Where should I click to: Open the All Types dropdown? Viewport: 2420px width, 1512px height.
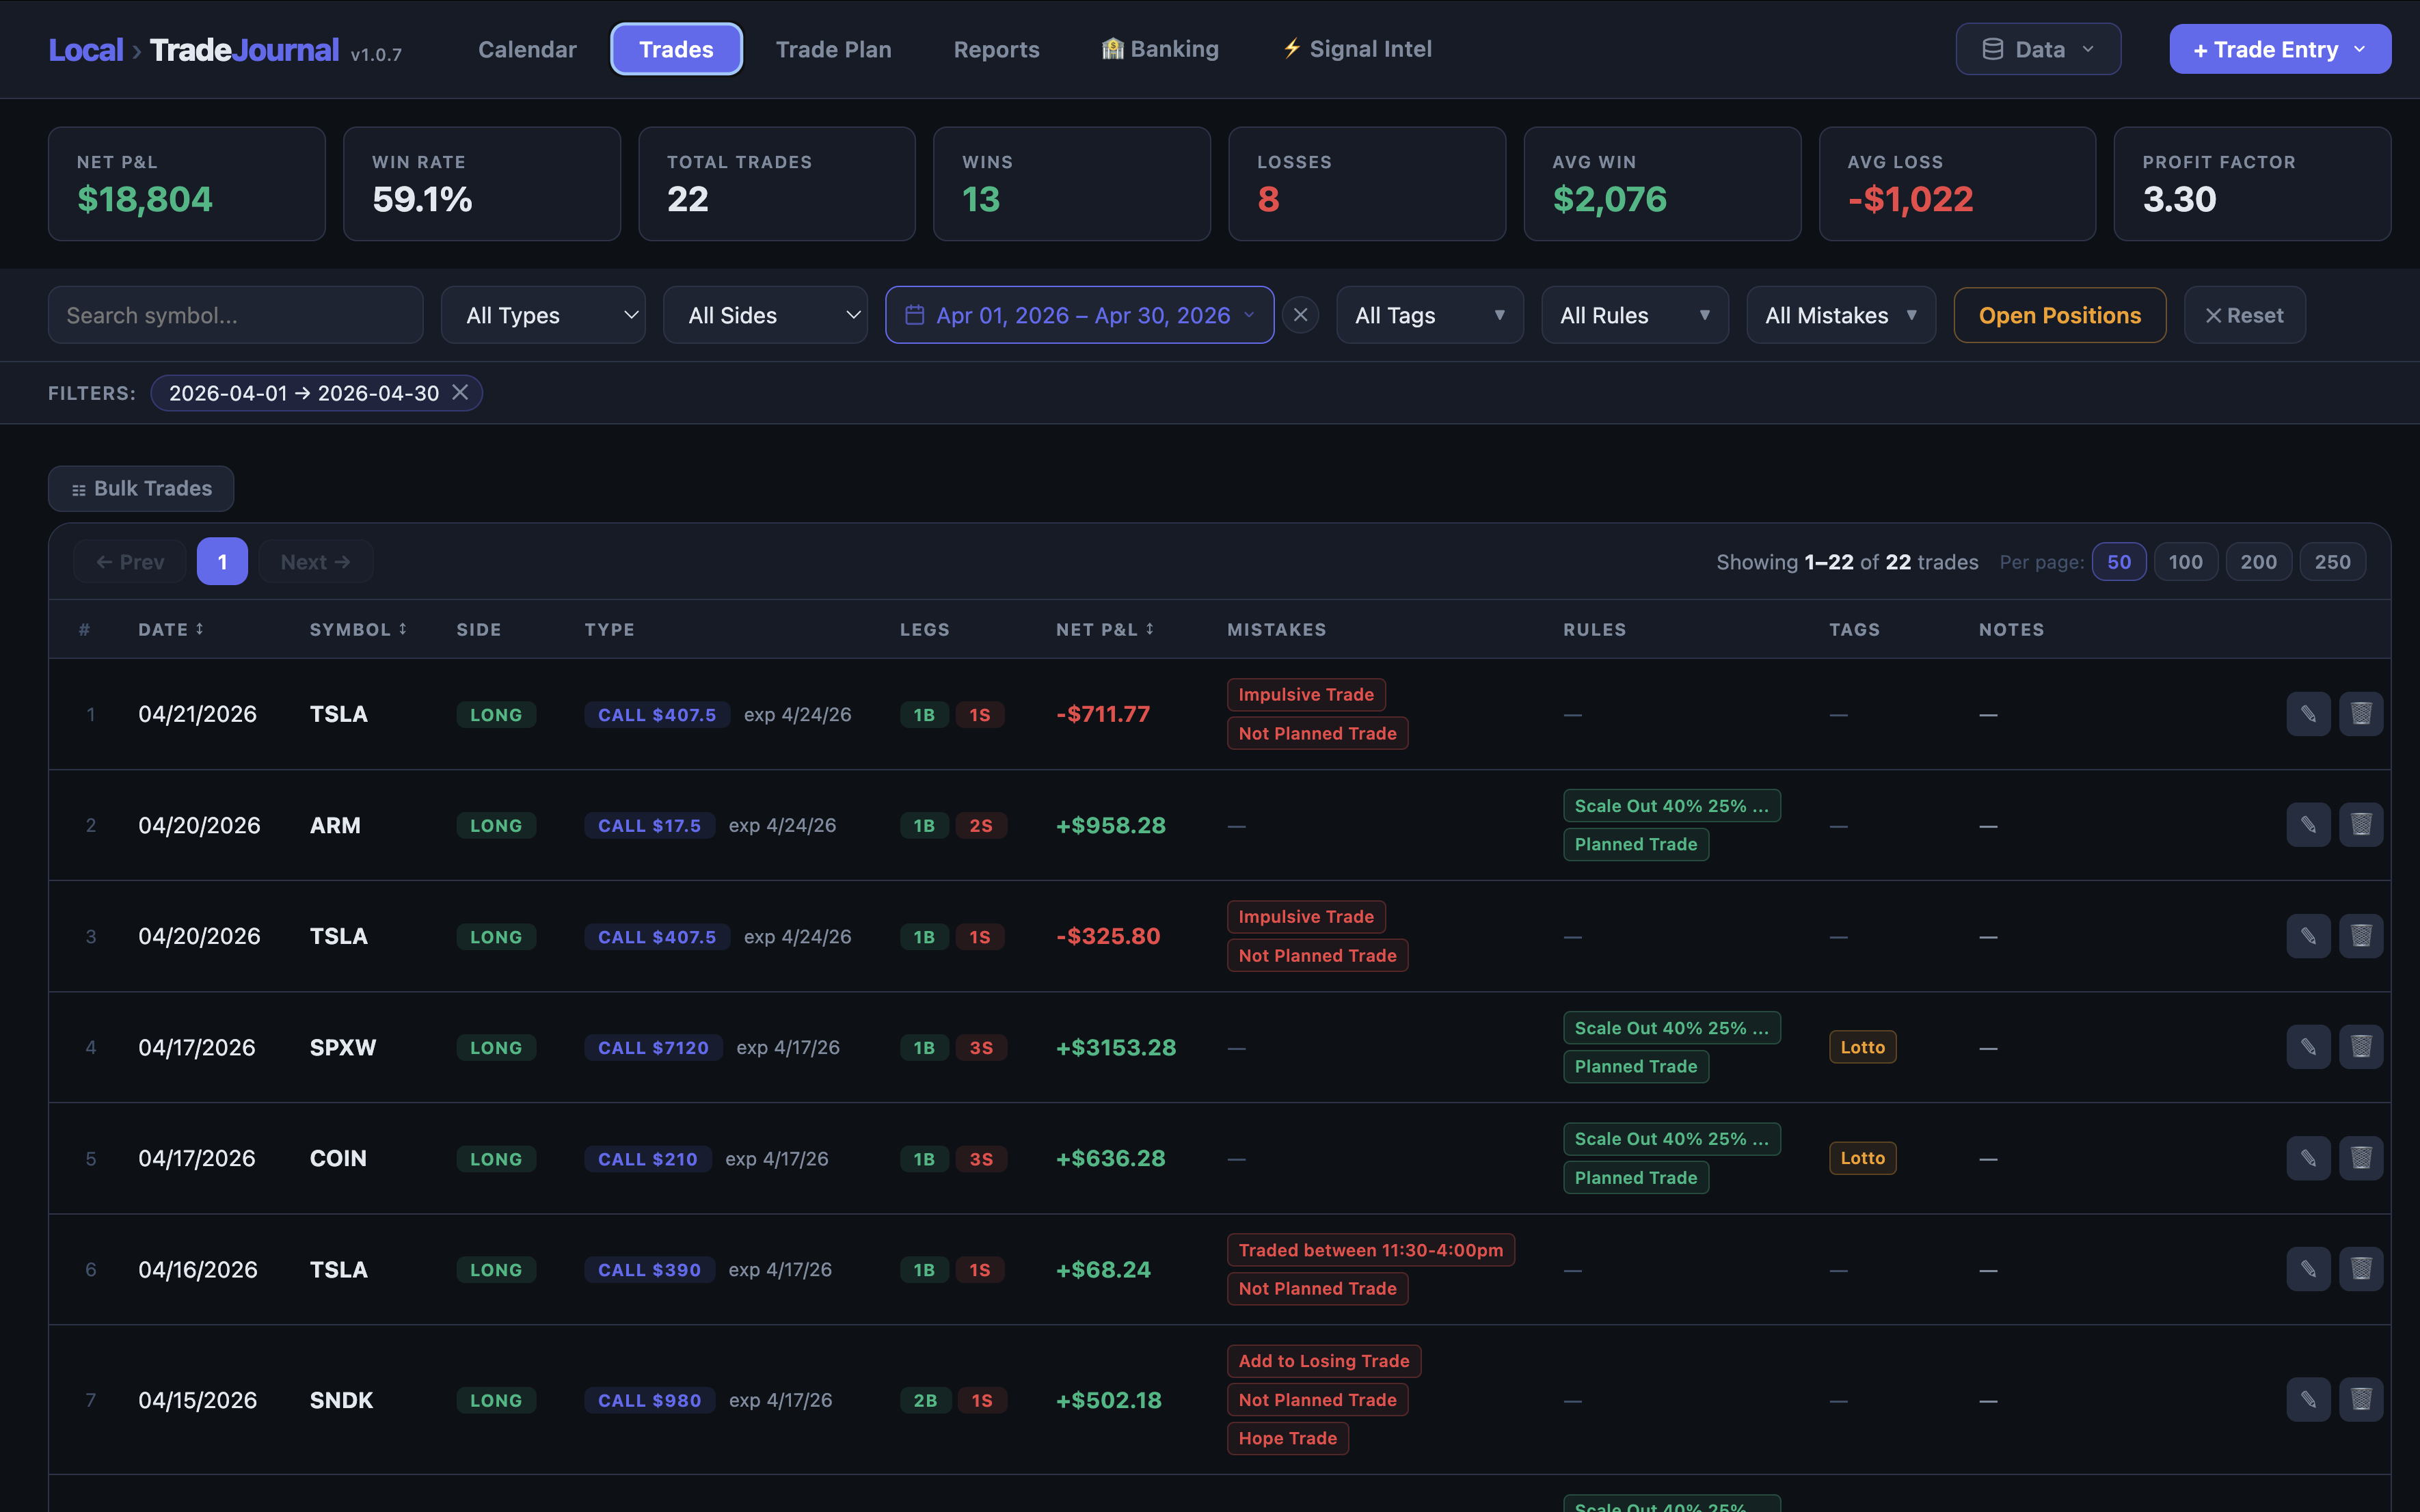[x=543, y=315]
